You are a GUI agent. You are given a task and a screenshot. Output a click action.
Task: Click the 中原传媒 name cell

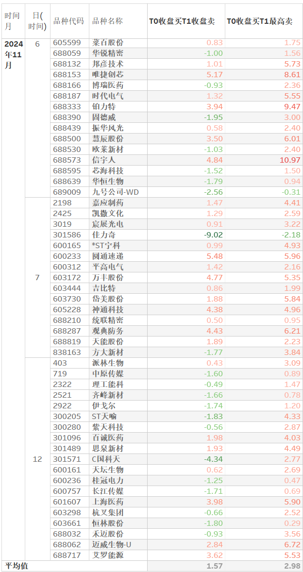pos(108,374)
